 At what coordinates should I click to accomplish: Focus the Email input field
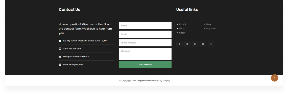click(145, 34)
